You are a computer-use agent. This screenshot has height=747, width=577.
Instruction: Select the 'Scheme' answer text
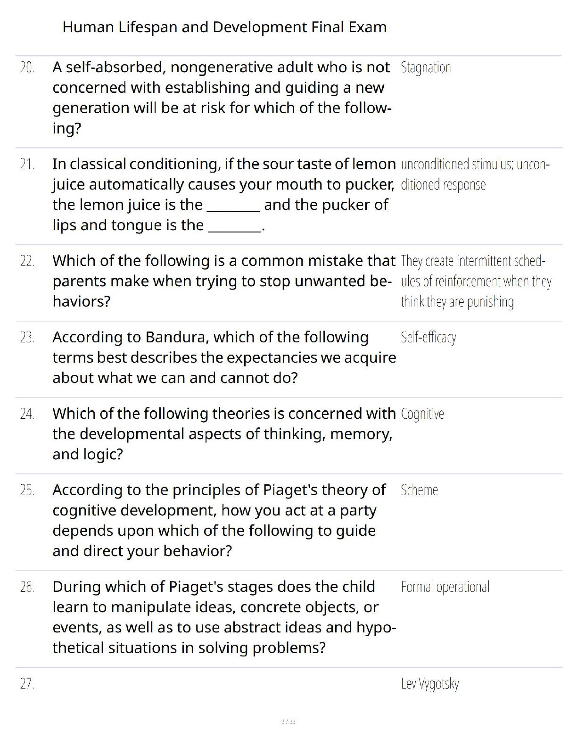[419, 490]
